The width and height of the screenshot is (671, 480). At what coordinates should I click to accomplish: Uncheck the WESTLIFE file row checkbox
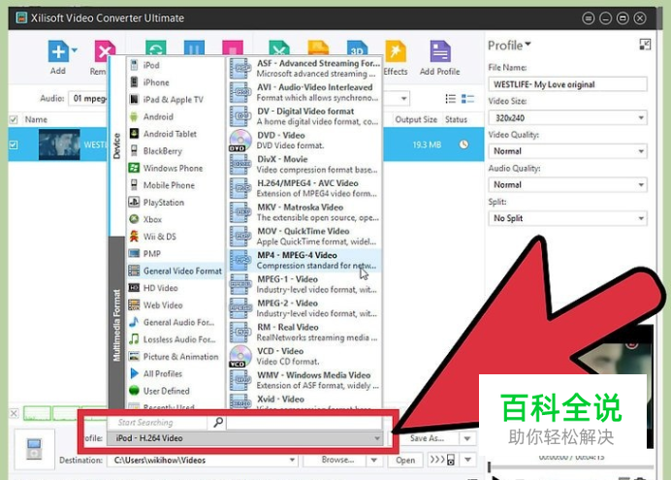(x=14, y=144)
